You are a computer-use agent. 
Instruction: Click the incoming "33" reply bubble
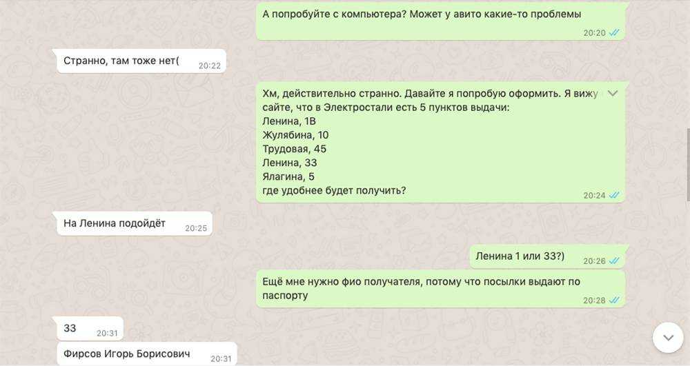[x=90, y=329]
